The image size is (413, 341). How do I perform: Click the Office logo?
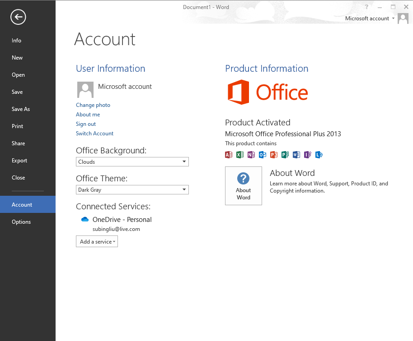(268, 92)
